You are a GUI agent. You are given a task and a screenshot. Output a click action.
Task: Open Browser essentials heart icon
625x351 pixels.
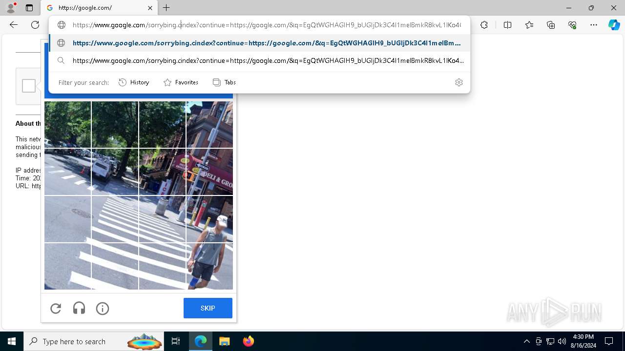(x=572, y=25)
